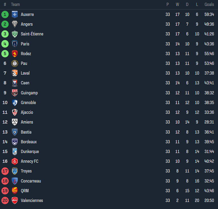Click the Saint-Étienne green crest

pyautogui.click(x=15, y=34)
